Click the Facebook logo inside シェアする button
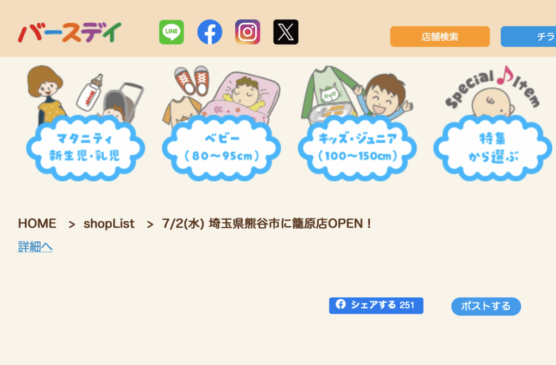This screenshot has width=556, height=365. (341, 304)
